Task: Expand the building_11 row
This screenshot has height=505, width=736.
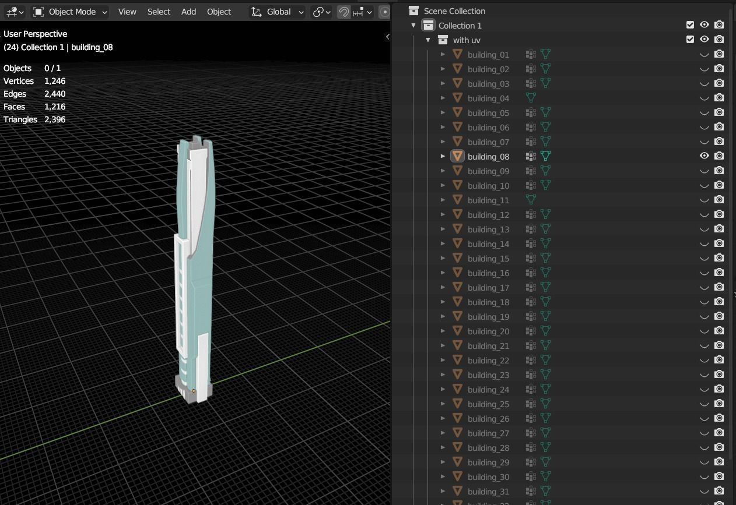Action: 443,200
